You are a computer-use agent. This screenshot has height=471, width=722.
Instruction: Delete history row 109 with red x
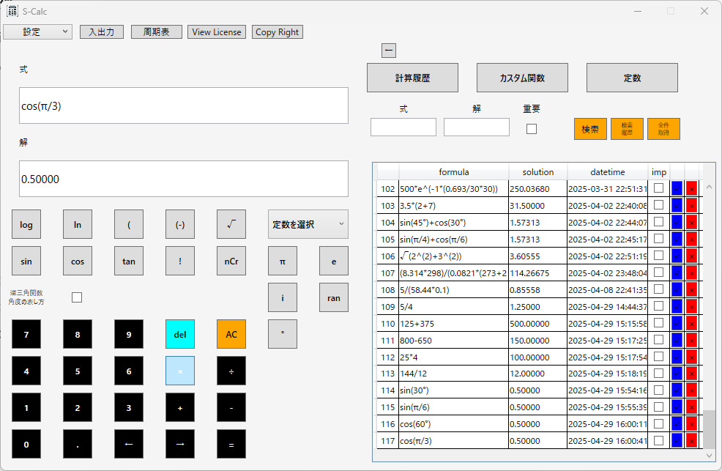point(691,307)
